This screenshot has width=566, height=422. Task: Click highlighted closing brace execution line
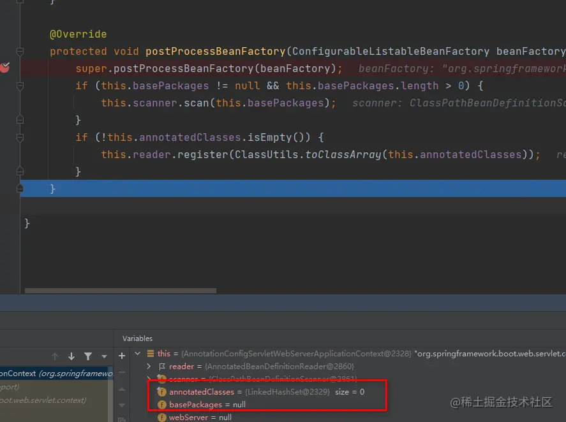point(293,188)
